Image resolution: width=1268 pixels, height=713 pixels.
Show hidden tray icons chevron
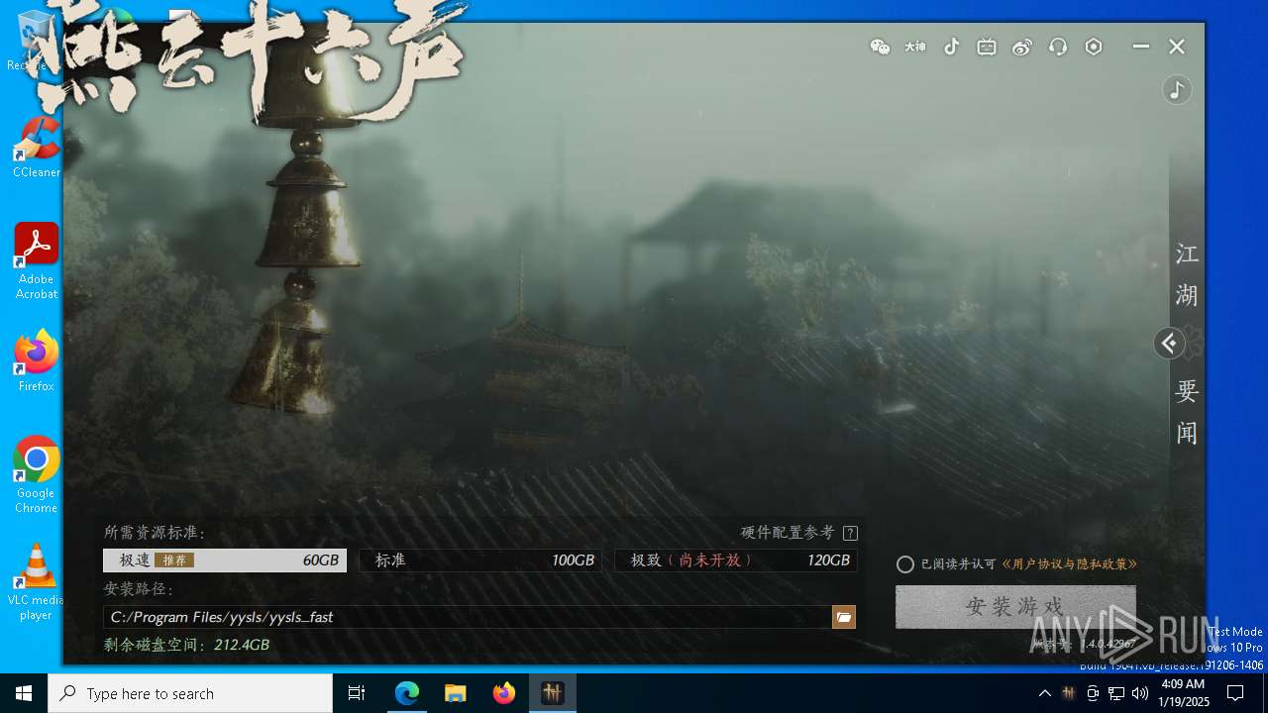(1044, 693)
